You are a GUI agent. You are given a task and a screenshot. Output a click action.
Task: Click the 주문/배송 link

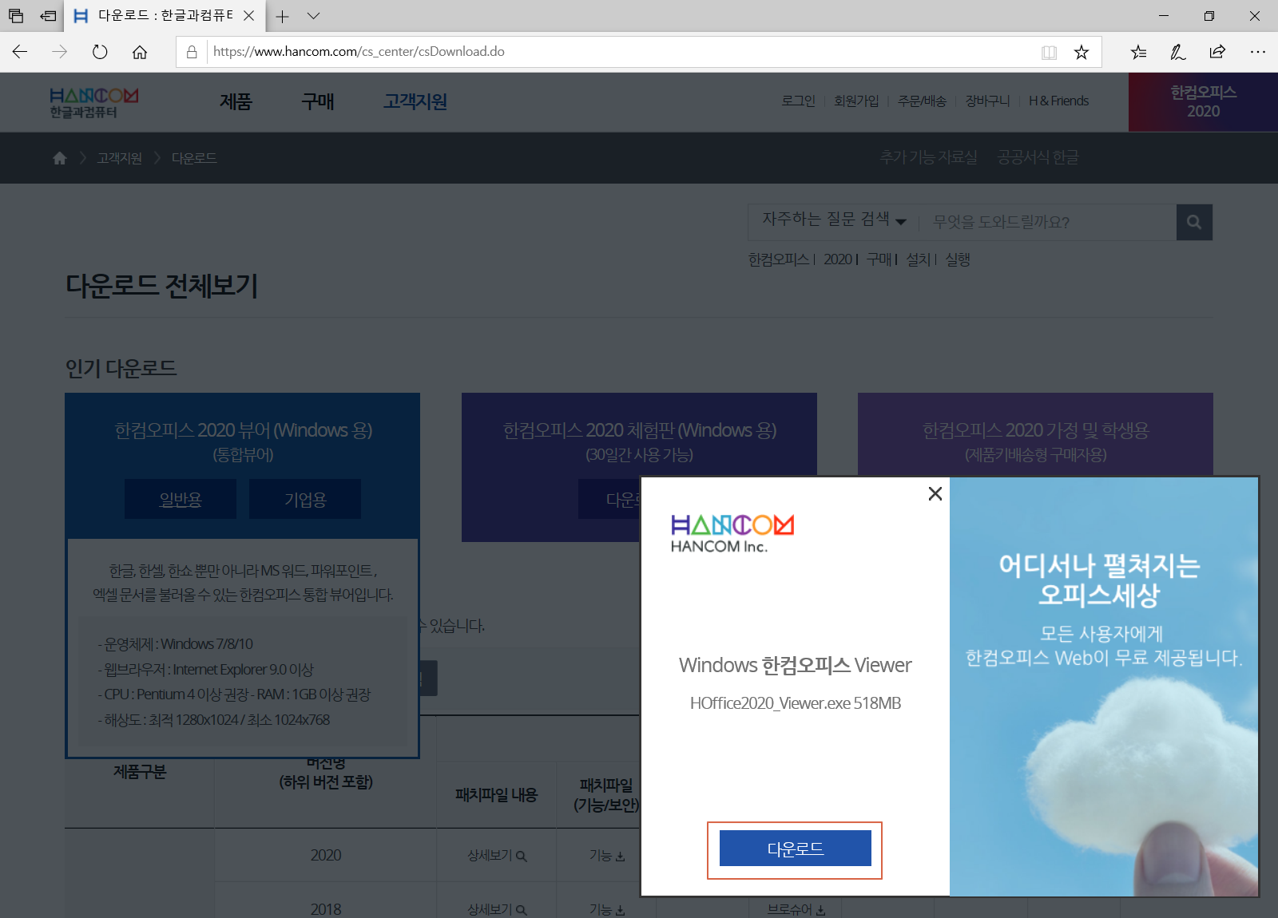click(x=922, y=101)
